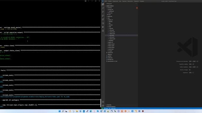202x113 pixels.
Task: Open the Run and Debug view
Action: coord(103,16)
